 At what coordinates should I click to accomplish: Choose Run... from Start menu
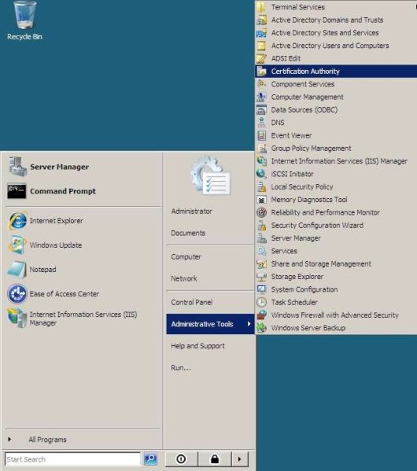pyautogui.click(x=181, y=368)
